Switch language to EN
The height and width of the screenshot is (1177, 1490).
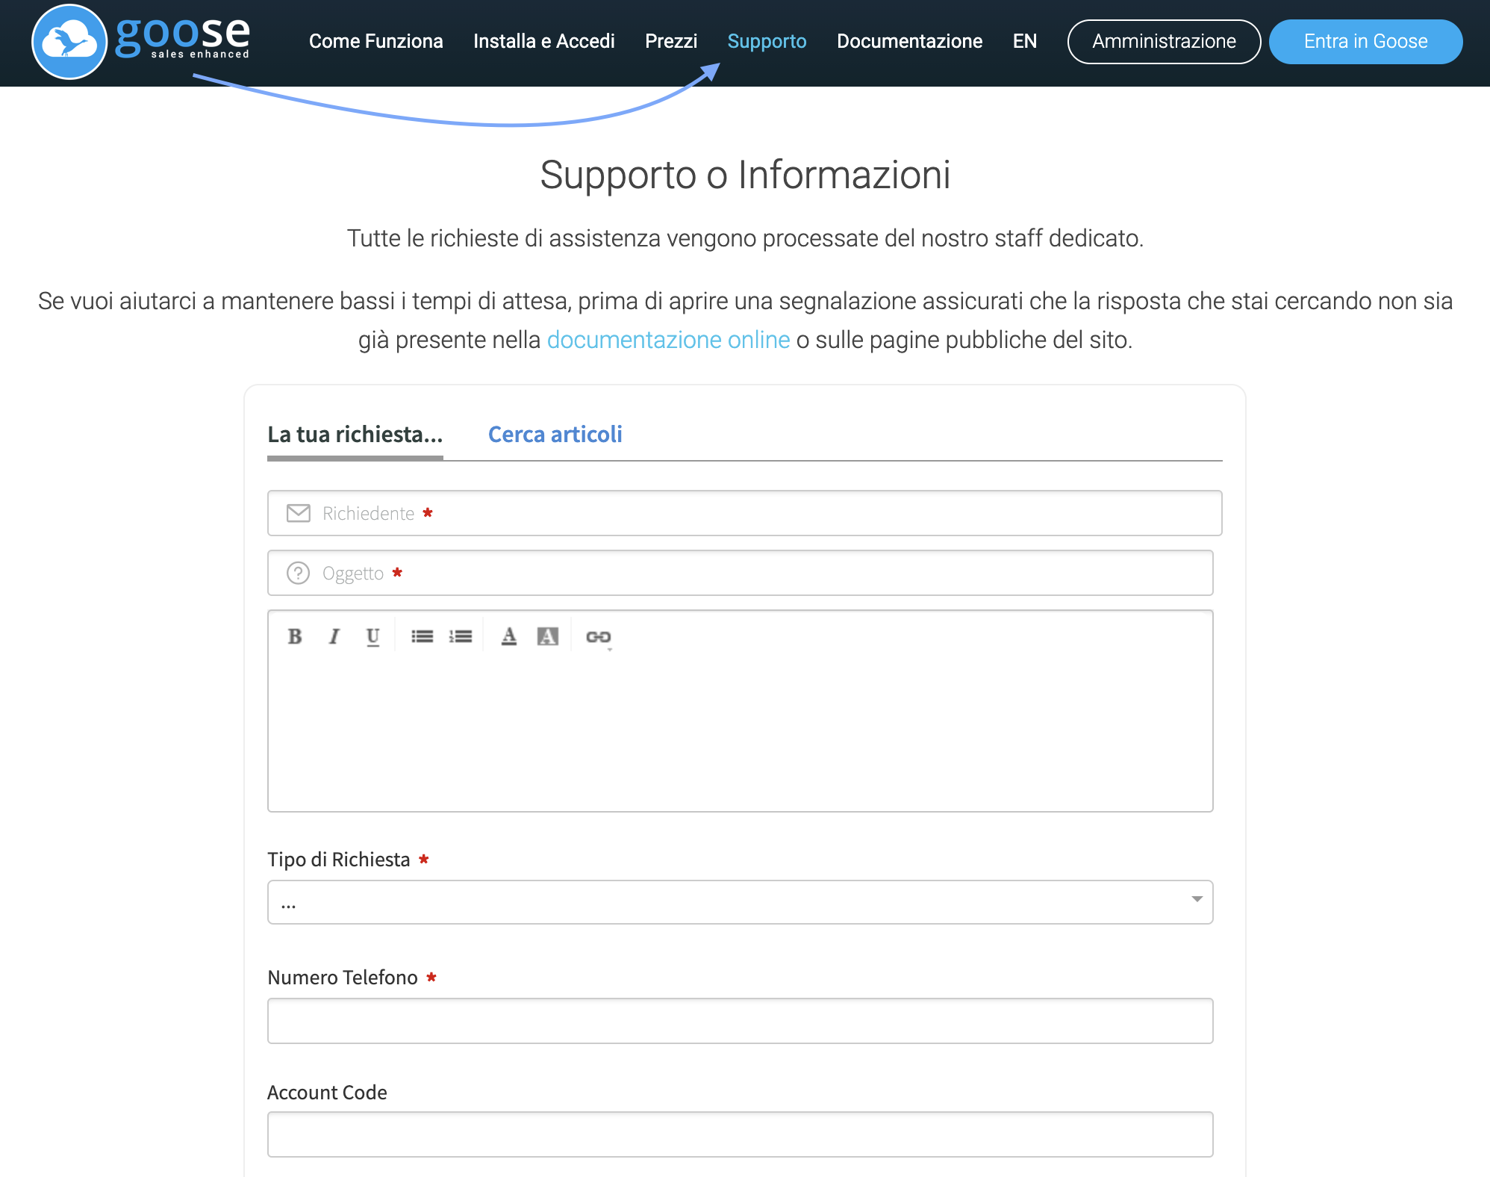coord(1024,41)
